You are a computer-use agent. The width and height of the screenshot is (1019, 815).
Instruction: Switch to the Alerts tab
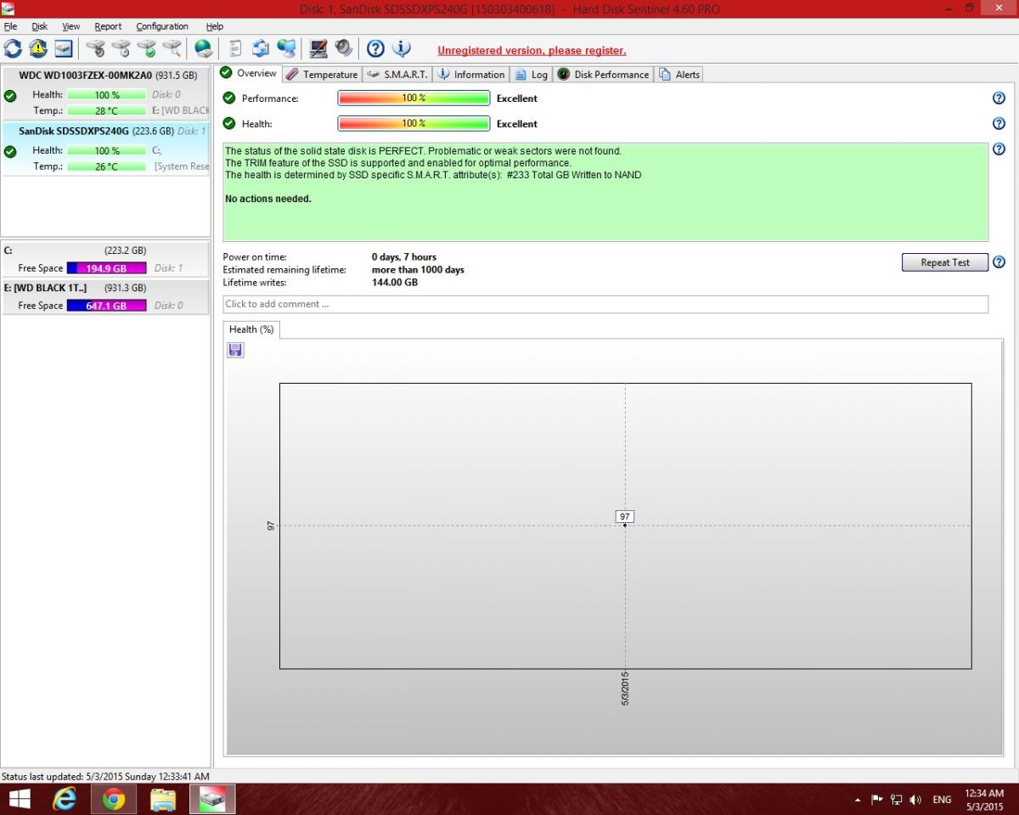click(x=678, y=75)
